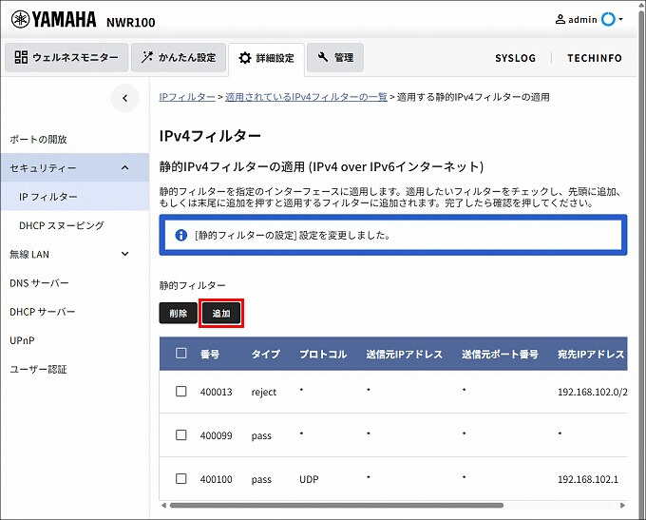Image resolution: width=646 pixels, height=520 pixels.
Task: Open SYSLOG page
Action: pos(516,58)
